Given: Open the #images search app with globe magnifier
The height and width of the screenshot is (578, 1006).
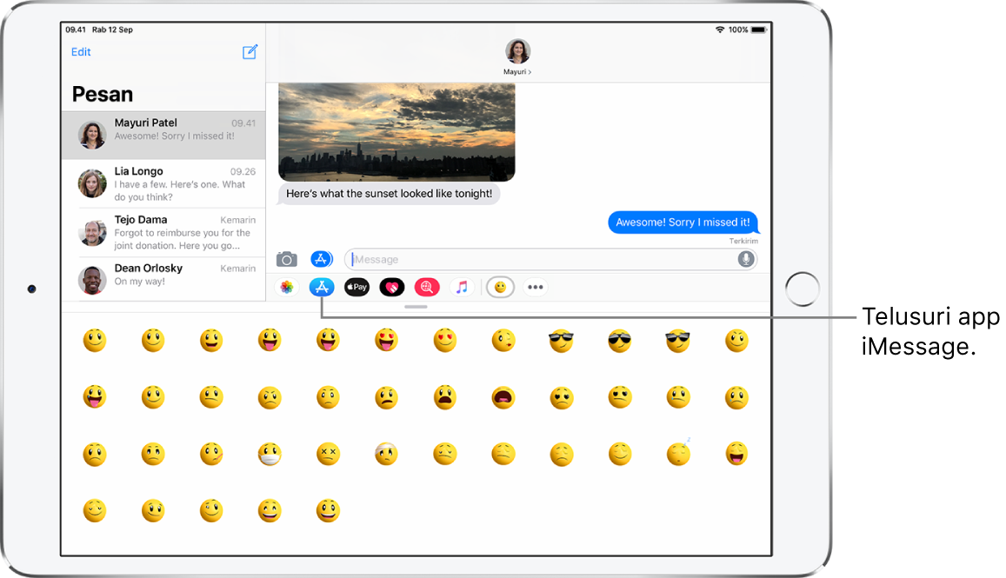Looking at the screenshot, I should tap(427, 288).
